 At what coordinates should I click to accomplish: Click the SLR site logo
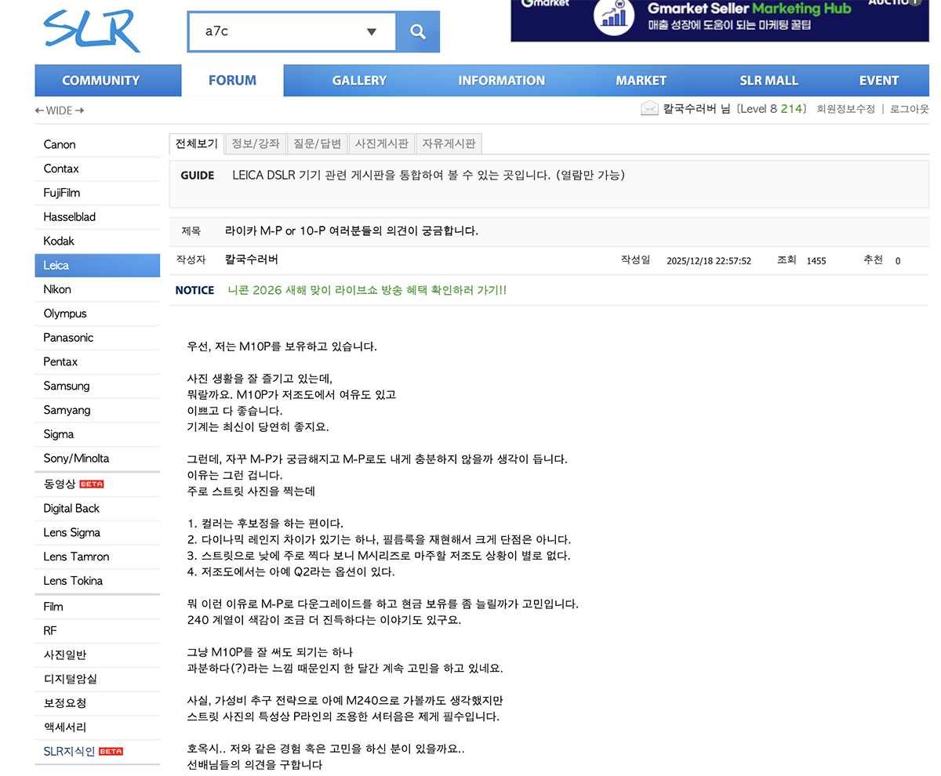point(89,31)
